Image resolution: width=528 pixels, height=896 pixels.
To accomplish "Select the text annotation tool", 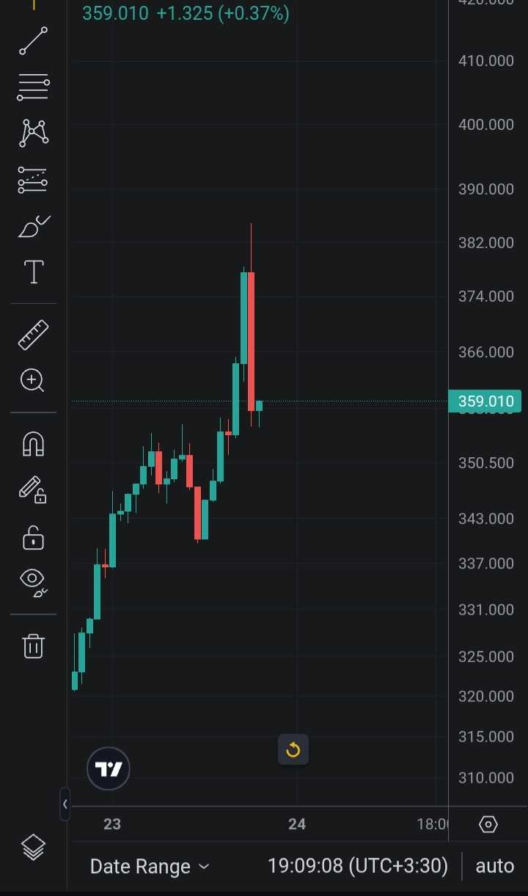I will point(33,272).
